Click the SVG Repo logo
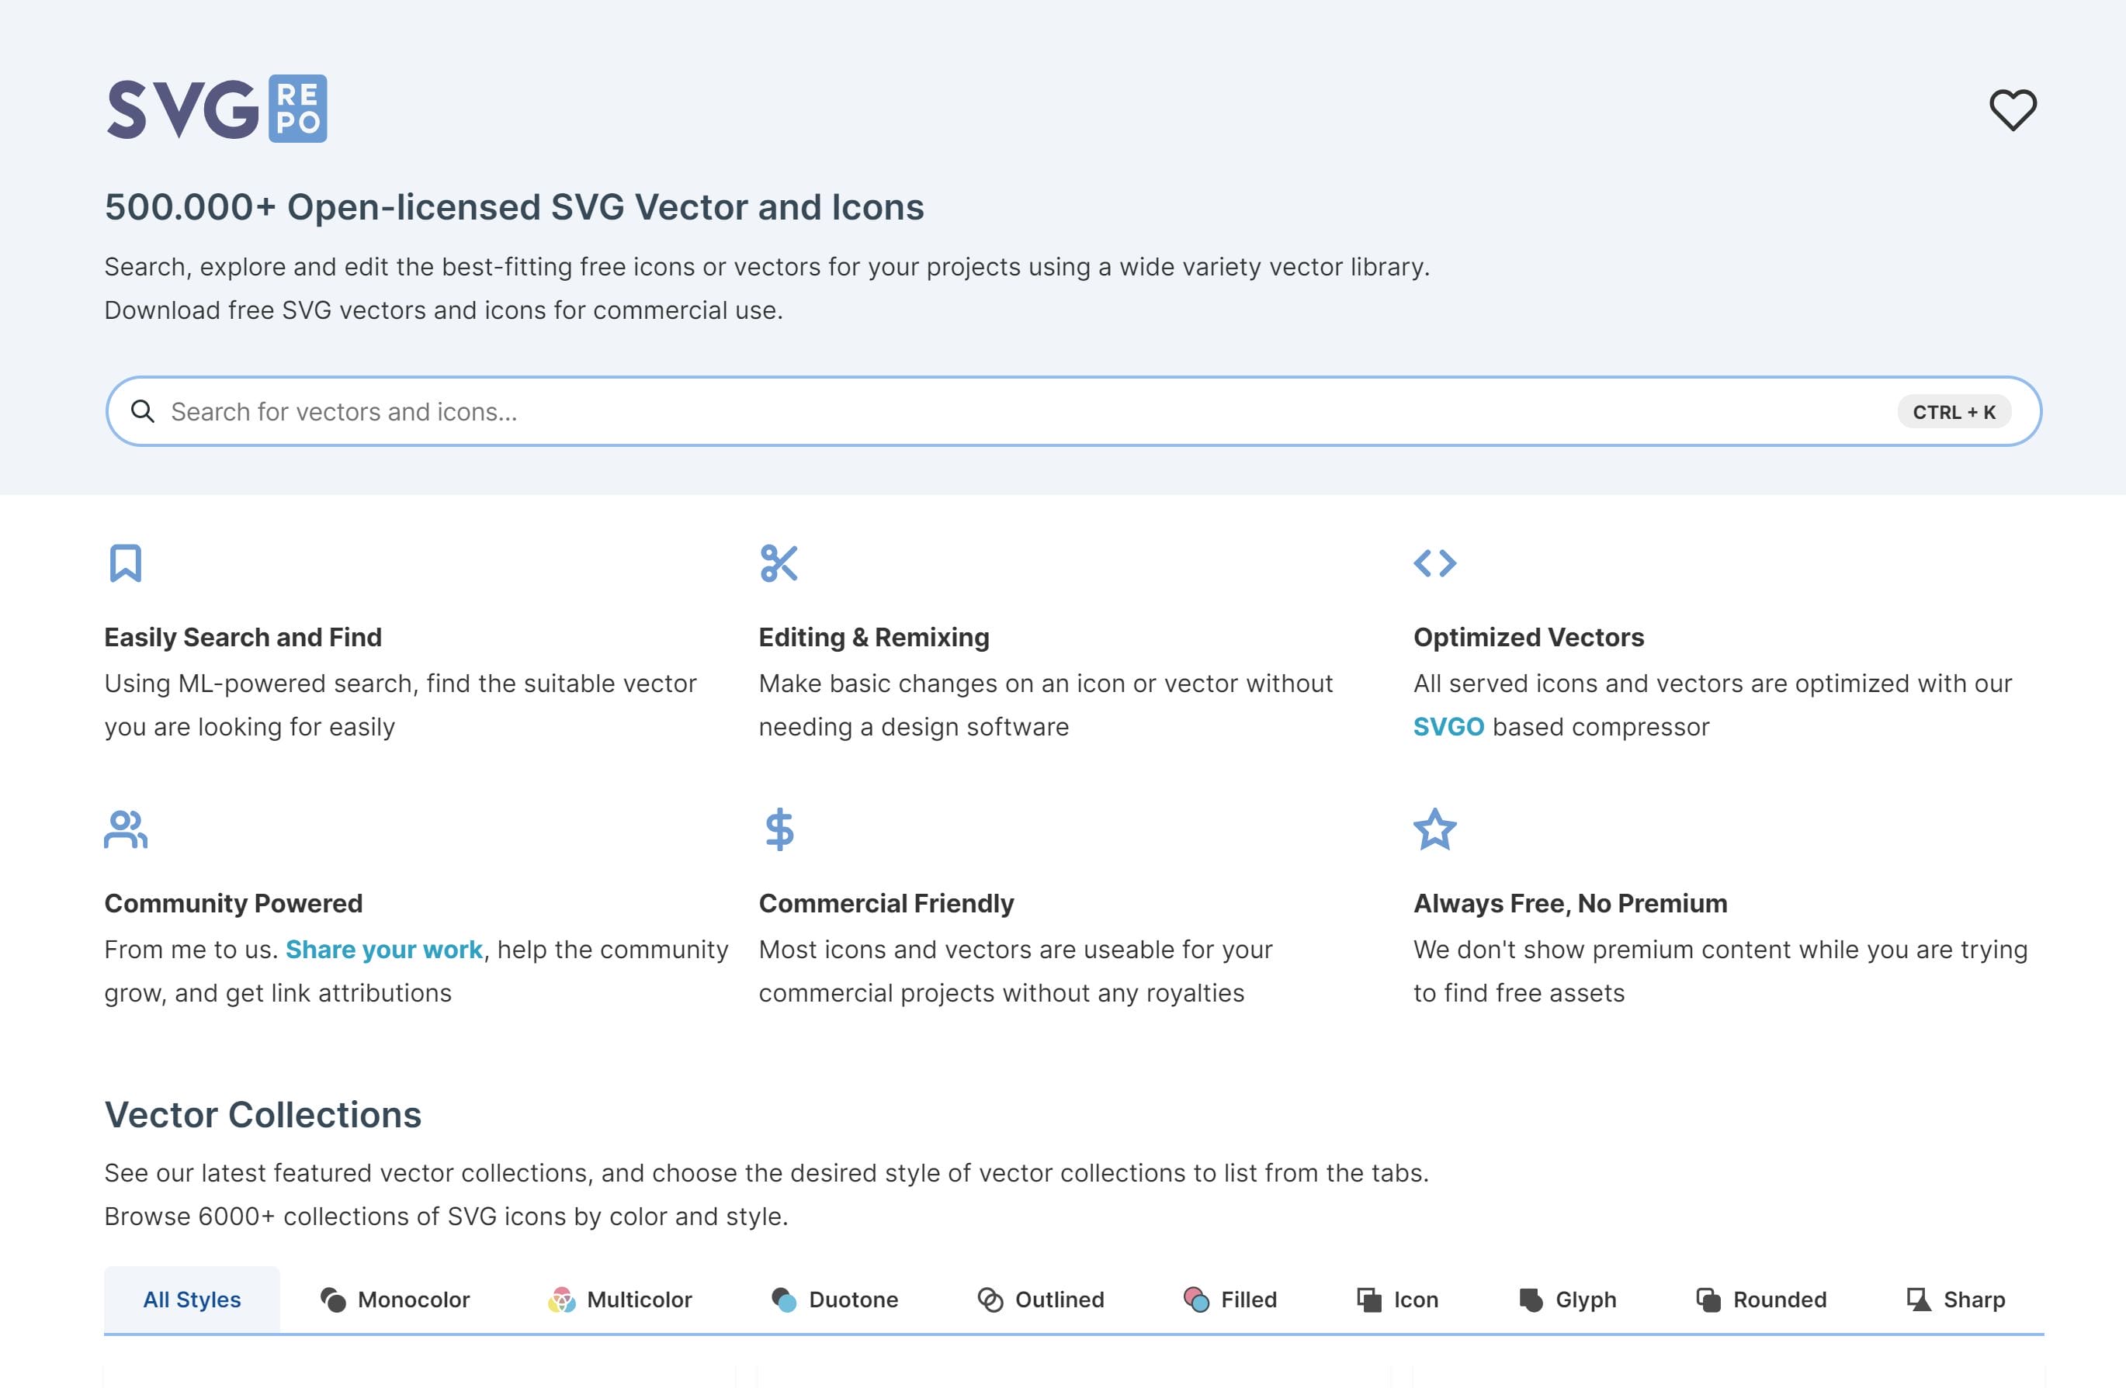The height and width of the screenshot is (1388, 2126). (217, 109)
